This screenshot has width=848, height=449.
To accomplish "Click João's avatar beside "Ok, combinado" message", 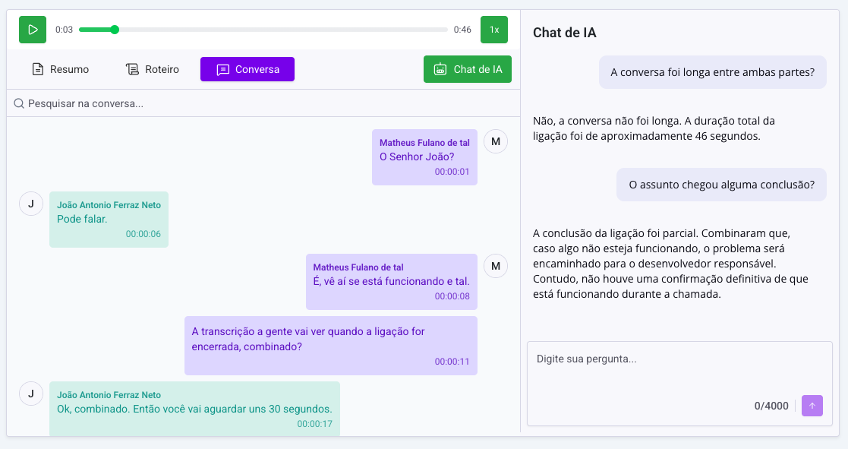I will tap(30, 394).
